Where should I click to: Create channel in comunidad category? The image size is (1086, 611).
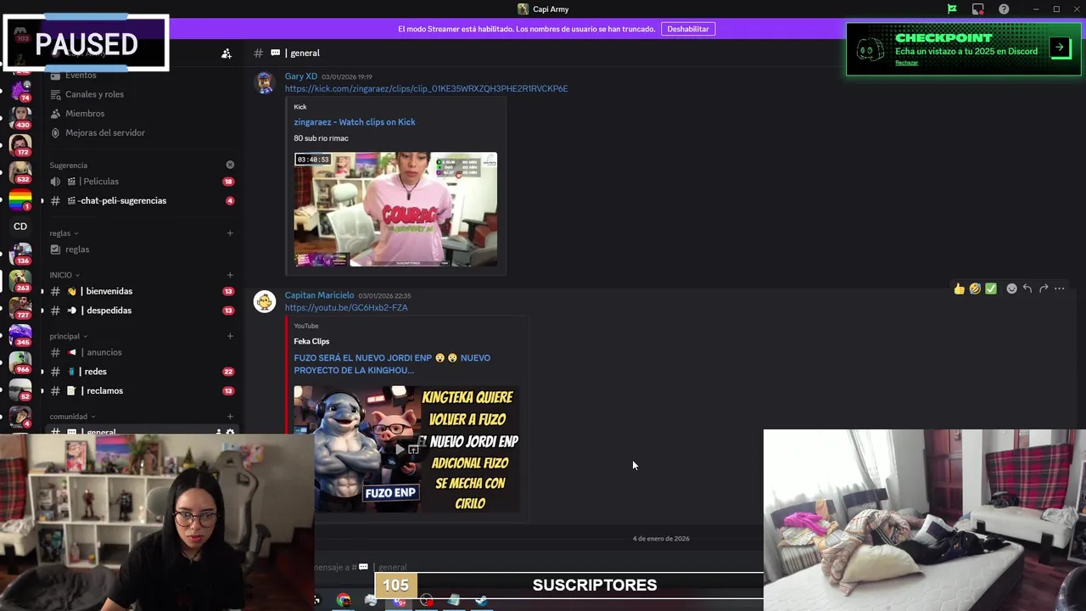[x=230, y=417]
